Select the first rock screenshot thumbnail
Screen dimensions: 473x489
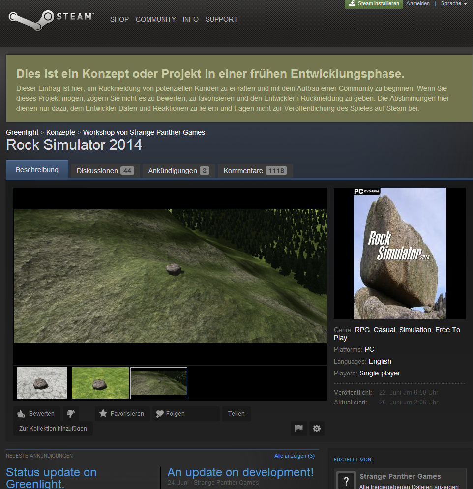(x=42, y=383)
